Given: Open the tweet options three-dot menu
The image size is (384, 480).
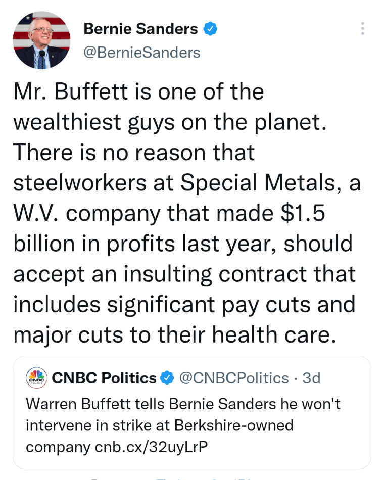Looking at the screenshot, I should (x=362, y=29).
